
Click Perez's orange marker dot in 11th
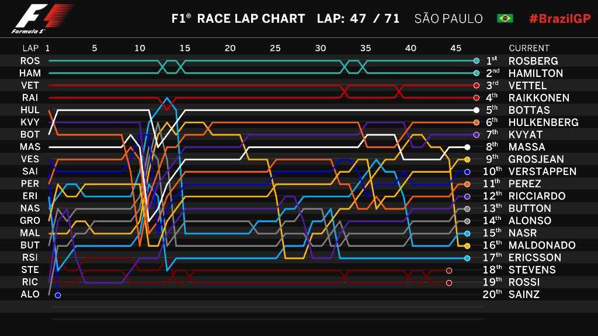click(x=467, y=184)
